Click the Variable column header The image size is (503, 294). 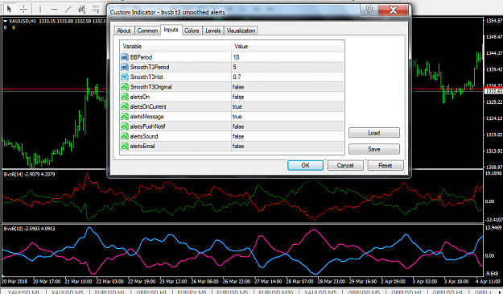[175, 47]
